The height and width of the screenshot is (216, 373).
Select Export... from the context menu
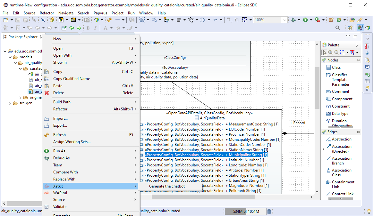(60, 125)
